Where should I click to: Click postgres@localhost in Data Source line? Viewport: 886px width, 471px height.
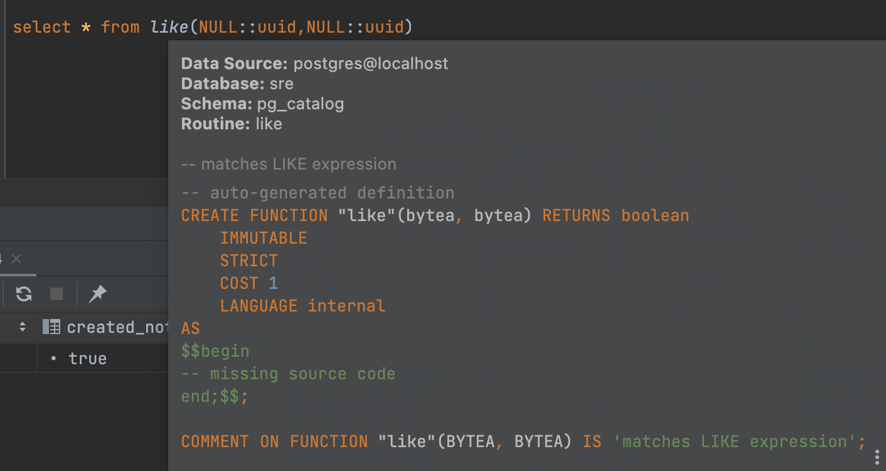click(x=371, y=63)
